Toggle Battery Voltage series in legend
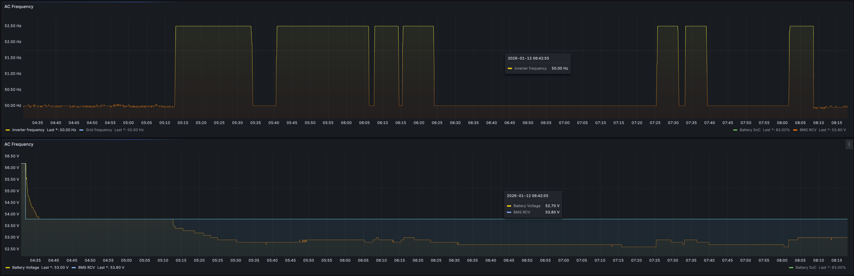 click(26, 267)
